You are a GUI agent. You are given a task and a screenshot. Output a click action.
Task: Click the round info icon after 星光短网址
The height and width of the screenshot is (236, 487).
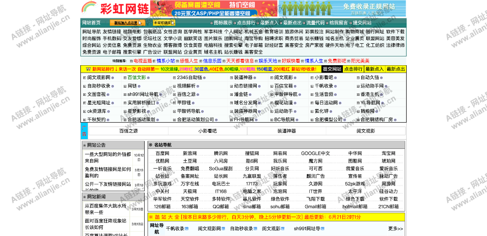113,103
